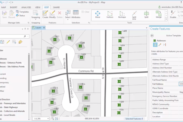Open the Select tool dropdown arrow
The image size is (183, 122).
[x=68, y=19]
